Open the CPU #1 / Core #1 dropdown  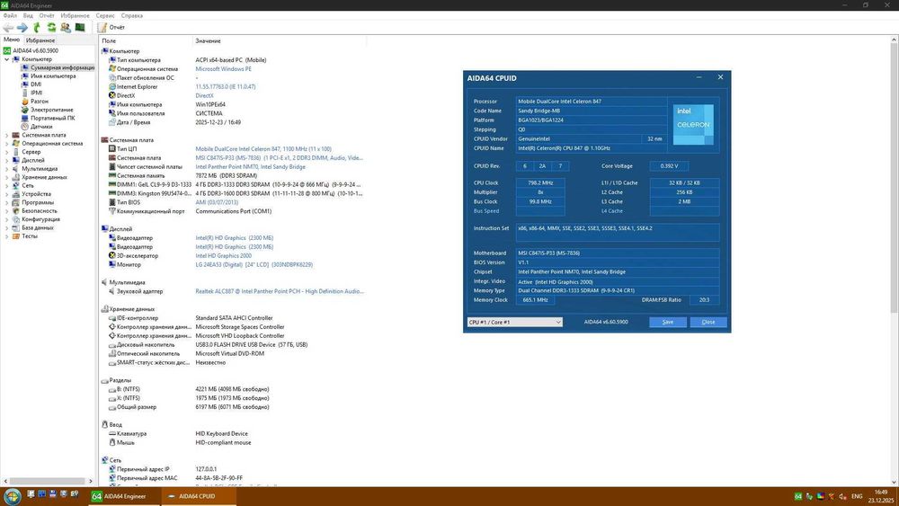515,322
